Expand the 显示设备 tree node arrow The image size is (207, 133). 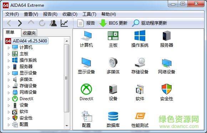coord(9,73)
